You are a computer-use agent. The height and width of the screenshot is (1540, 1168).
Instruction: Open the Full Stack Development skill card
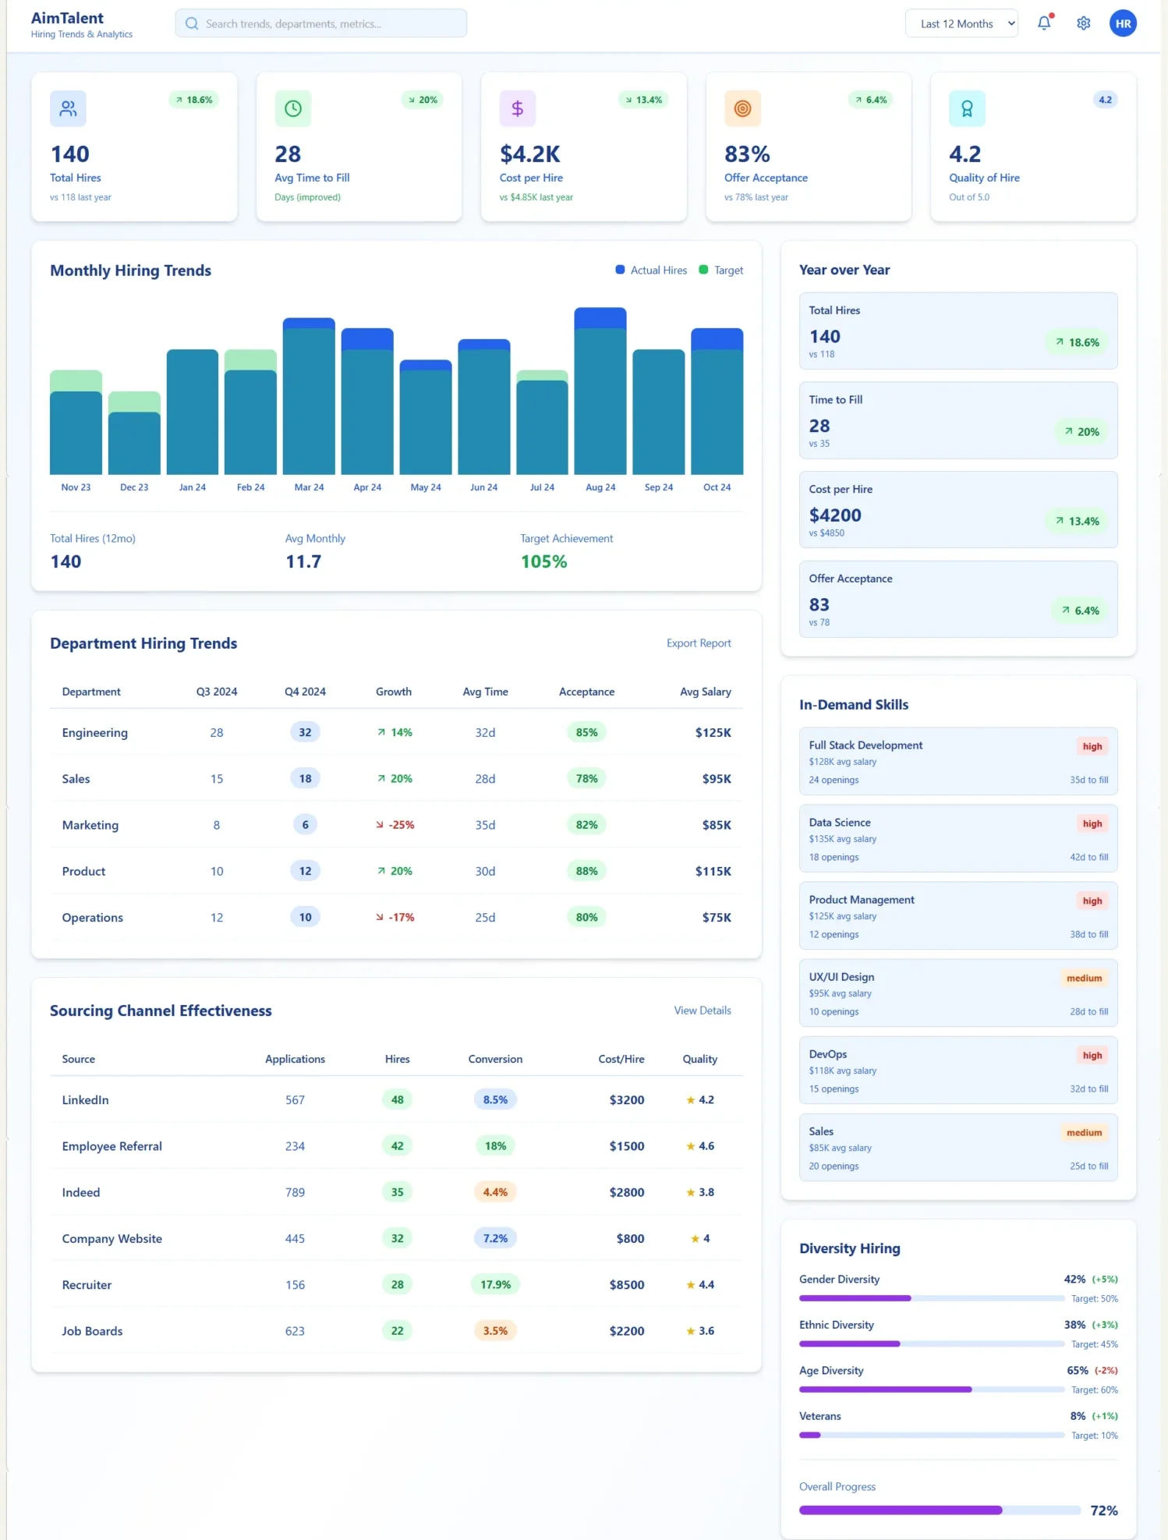coord(958,761)
